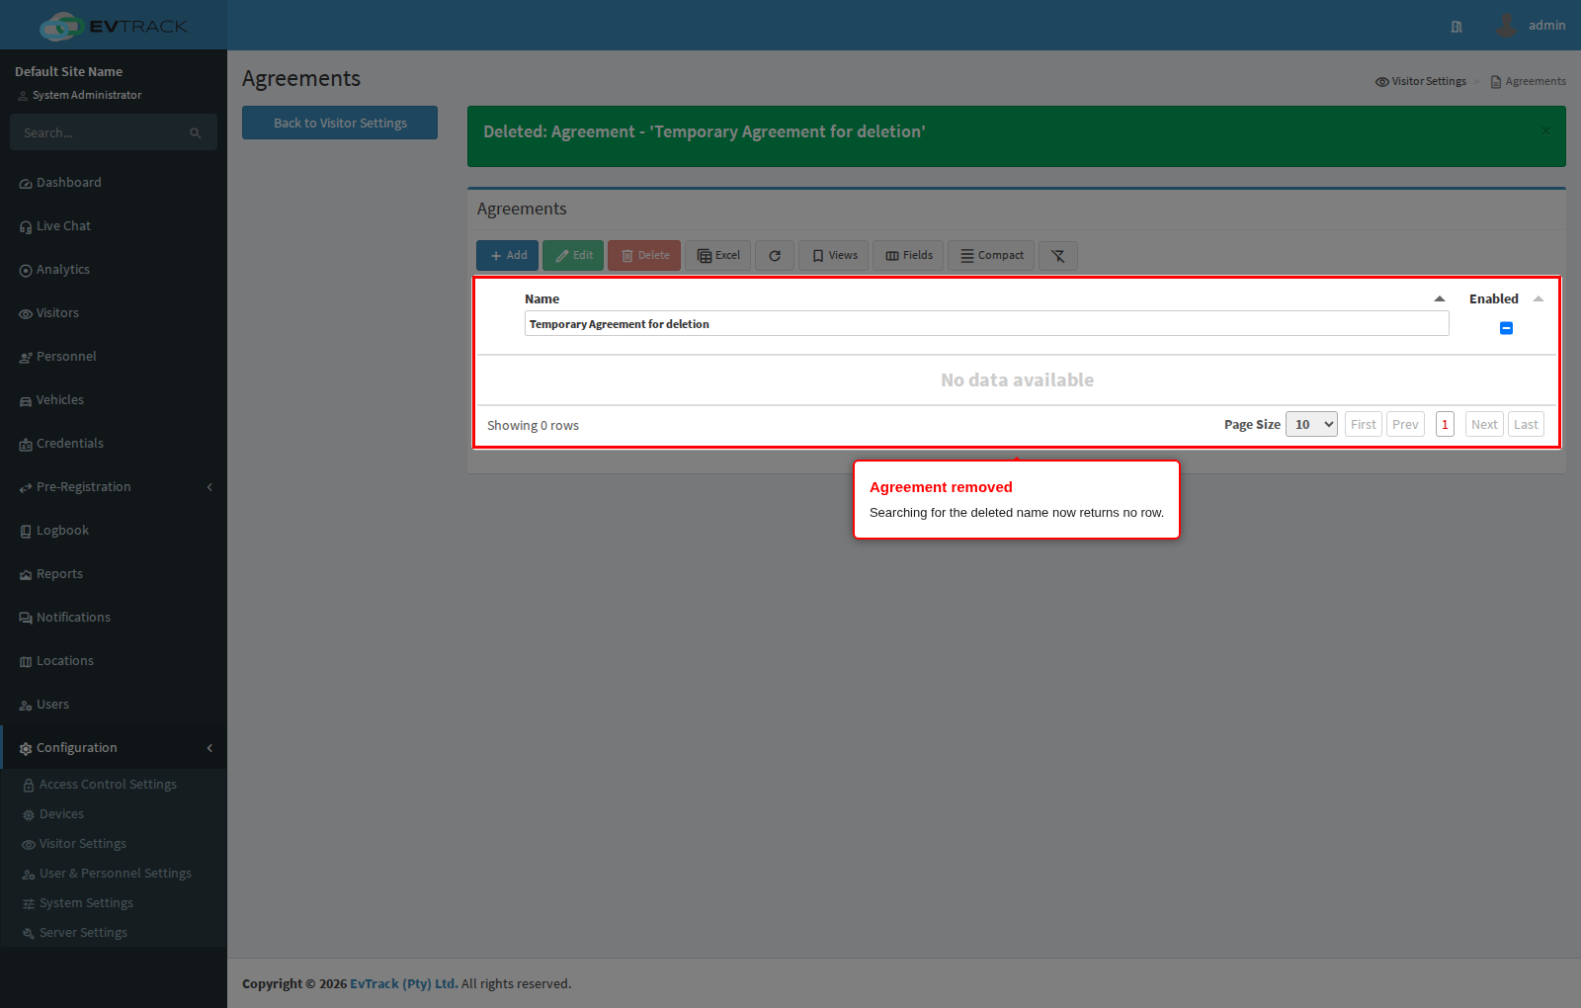Click Back to Visitor Settings button
Screen dimensions: 1581x1008
(x=340, y=123)
